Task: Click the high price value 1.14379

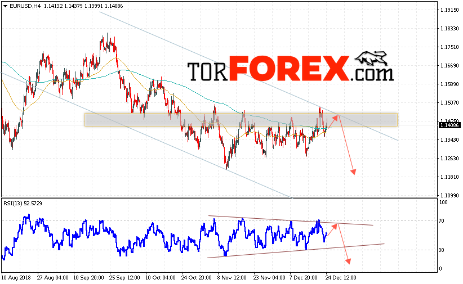Action: click(x=74, y=6)
